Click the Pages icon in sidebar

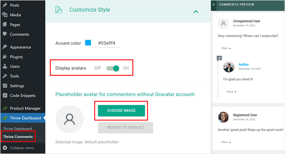click(5, 25)
